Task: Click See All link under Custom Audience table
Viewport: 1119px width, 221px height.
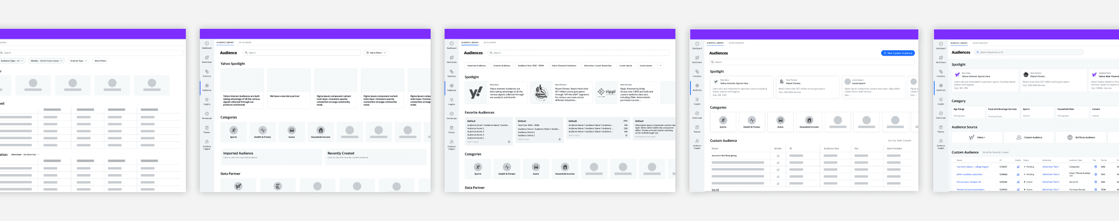Action: coord(715,190)
